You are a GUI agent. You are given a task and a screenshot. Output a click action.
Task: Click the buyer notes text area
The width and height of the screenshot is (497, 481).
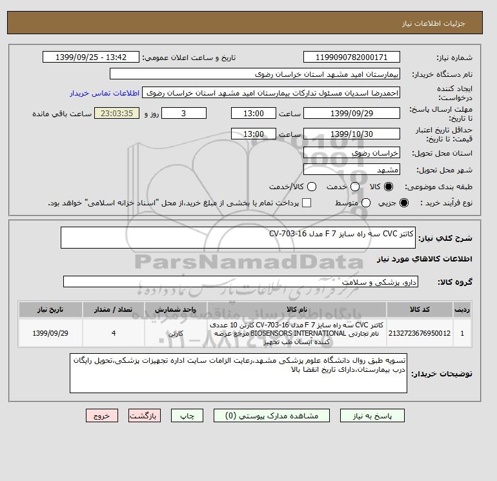coord(238,373)
